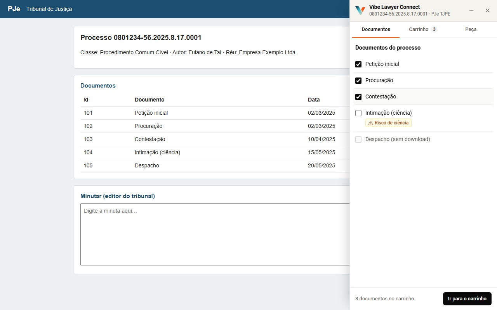Image resolution: width=497 pixels, height=310 pixels.
Task: Uncheck the Procuração checkbox
Action: [358, 81]
